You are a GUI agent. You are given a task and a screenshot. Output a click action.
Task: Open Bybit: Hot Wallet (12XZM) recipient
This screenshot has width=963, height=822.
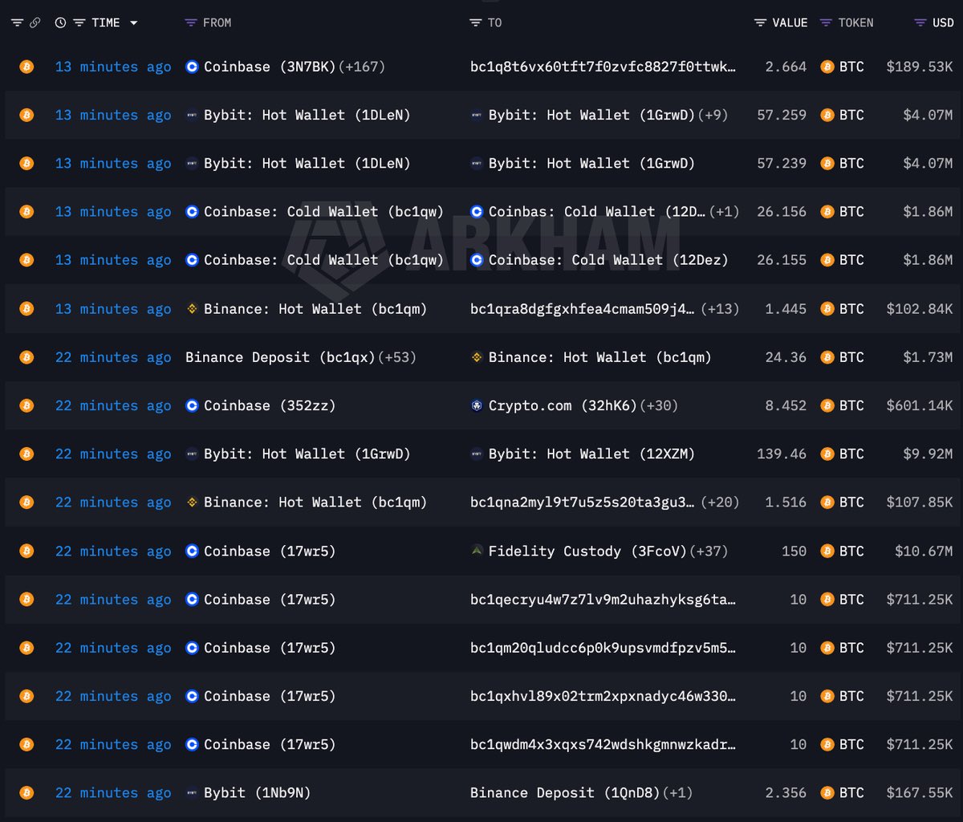[591, 454]
